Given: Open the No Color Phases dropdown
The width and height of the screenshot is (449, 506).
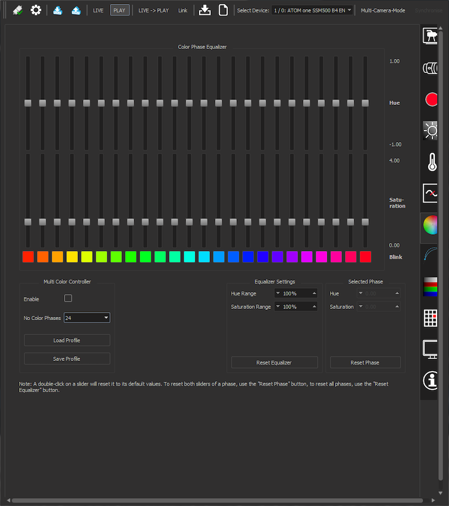Looking at the screenshot, I should click(x=87, y=318).
